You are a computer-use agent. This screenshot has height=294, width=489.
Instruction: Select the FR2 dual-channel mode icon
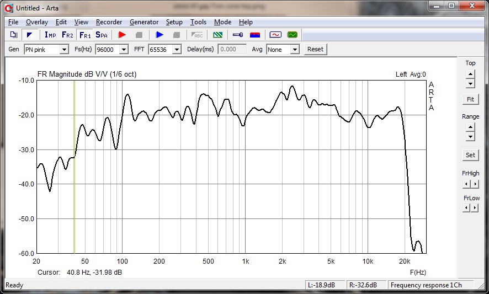(x=67, y=35)
